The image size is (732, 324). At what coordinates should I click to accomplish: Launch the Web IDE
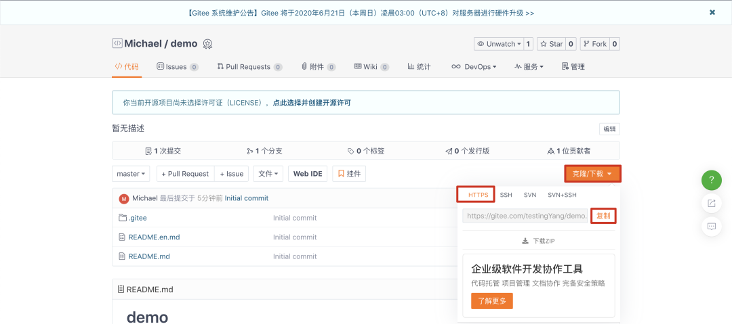click(308, 173)
